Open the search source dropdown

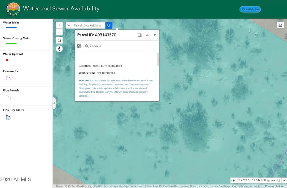[x=69, y=25]
